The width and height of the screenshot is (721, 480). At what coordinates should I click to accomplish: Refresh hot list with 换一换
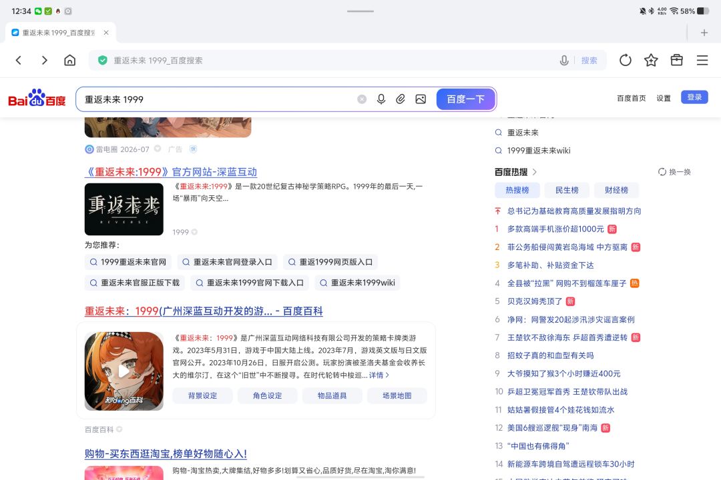click(674, 172)
